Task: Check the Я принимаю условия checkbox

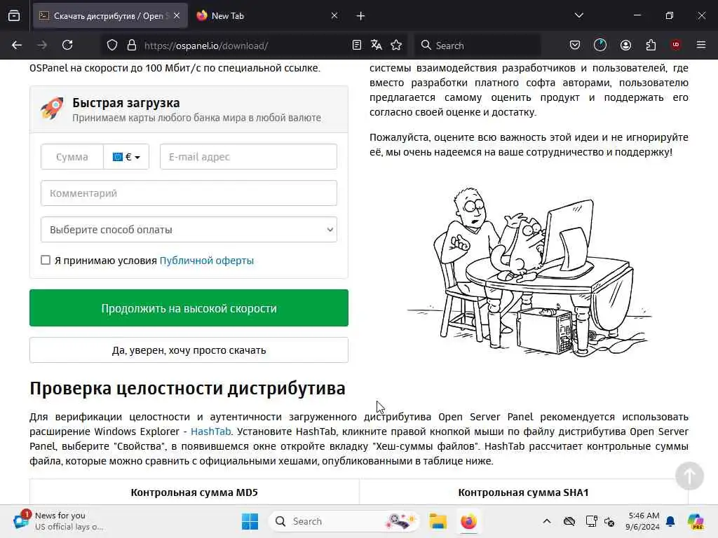Action: pyautogui.click(x=46, y=260)
